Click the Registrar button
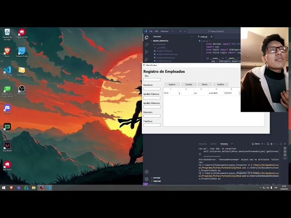This screenshot has width=291, height=218. pyautogui.click(x=172, y=84)
